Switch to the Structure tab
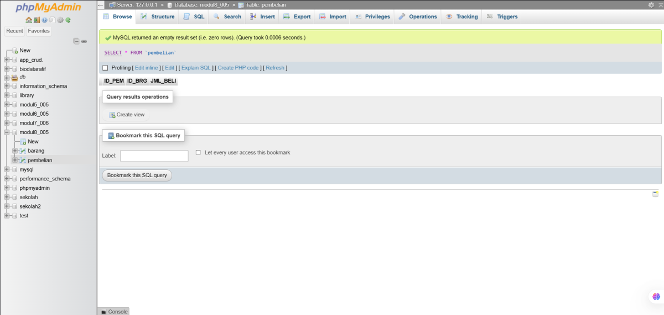The height and width of the screenshot is (315, 664). tap(157, 17)
